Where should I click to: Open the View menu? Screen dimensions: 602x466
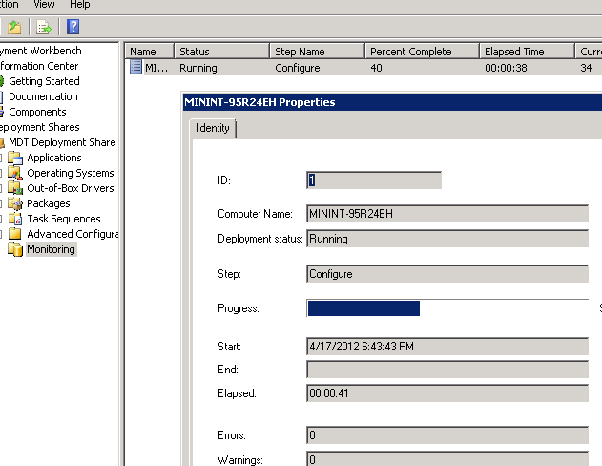point(44,4)
